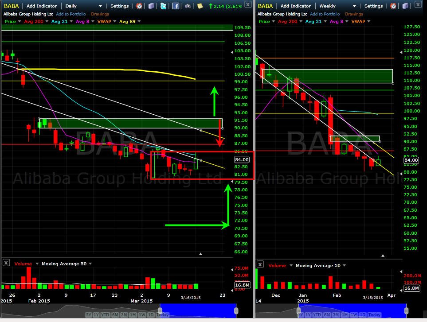Remove the Volume panel on the daily chart
This screenshot has height=322, width=427.
pyautogui.click(x=6, y=263)
